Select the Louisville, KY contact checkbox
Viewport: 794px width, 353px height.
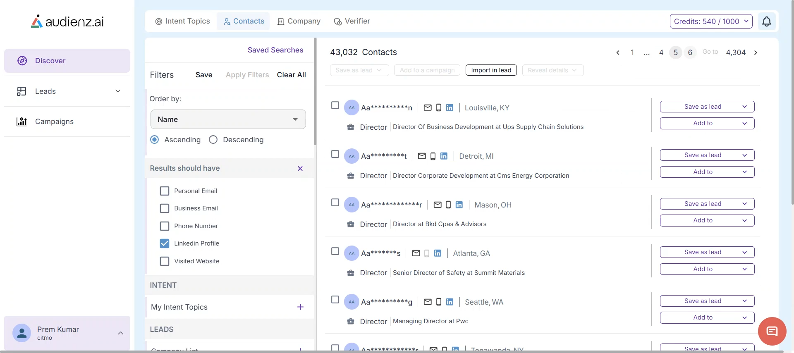[x=335, y=105]
